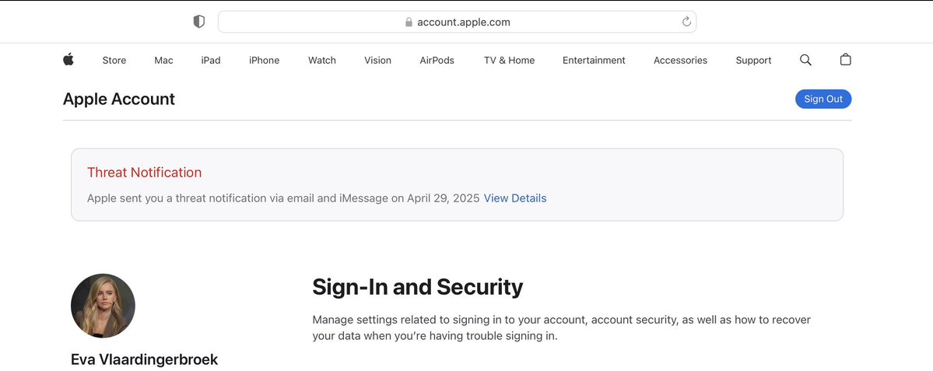Open the TV & Home menu
This screenshot has height=371, width=933.
coord(509,60)
